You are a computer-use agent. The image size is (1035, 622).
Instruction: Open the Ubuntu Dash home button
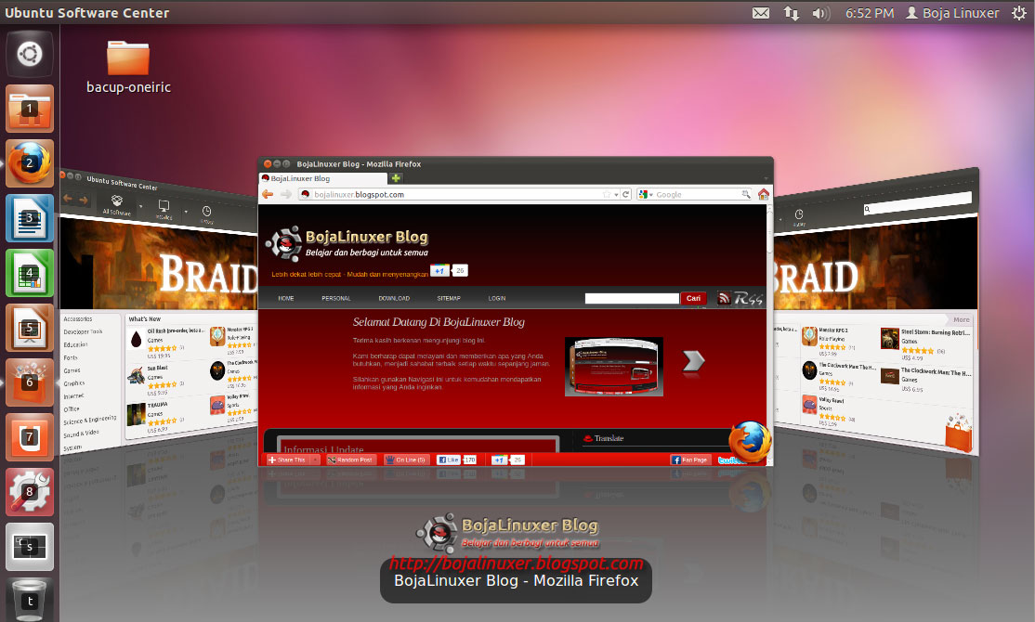pos(30,54)
